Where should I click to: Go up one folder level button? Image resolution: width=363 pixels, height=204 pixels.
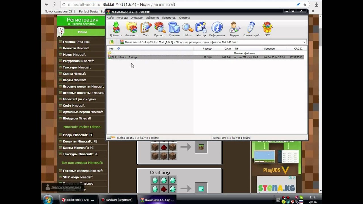(112, 42)
